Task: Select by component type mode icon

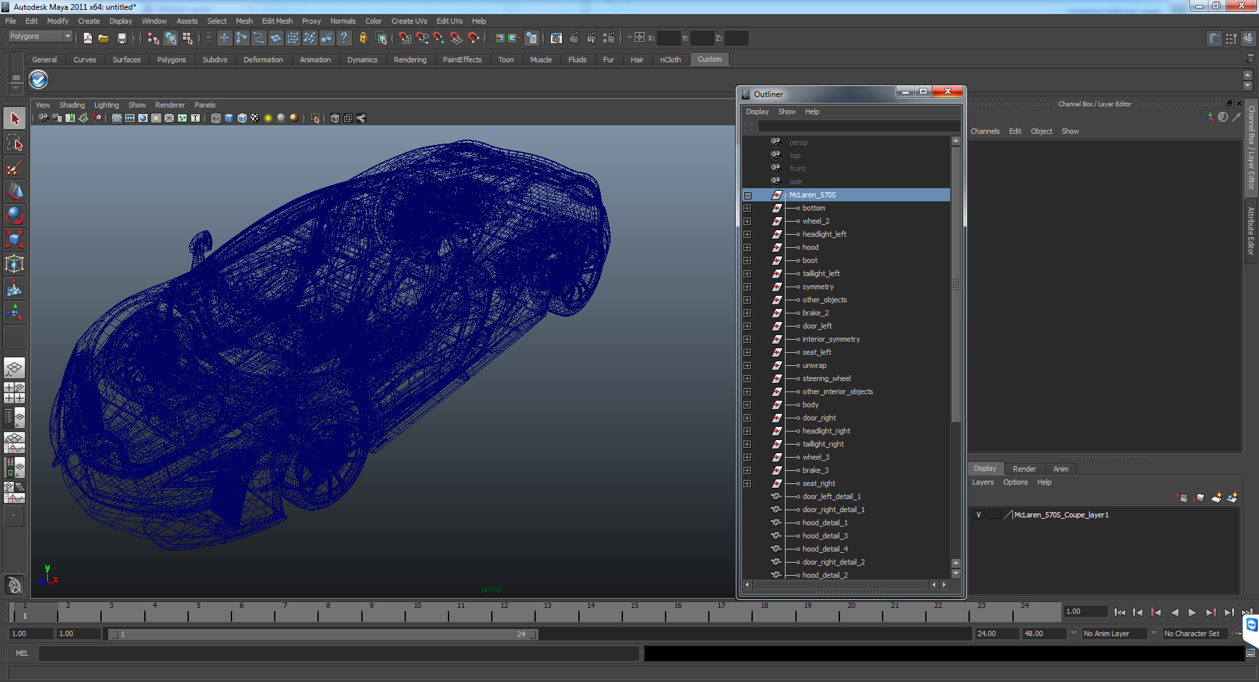Action: [188, 38]
